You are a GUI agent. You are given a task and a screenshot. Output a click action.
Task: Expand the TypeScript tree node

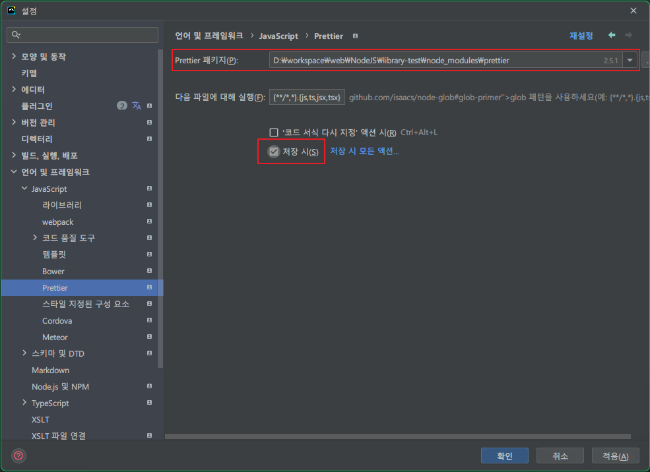pyautogui.click(x=24, y=403)
